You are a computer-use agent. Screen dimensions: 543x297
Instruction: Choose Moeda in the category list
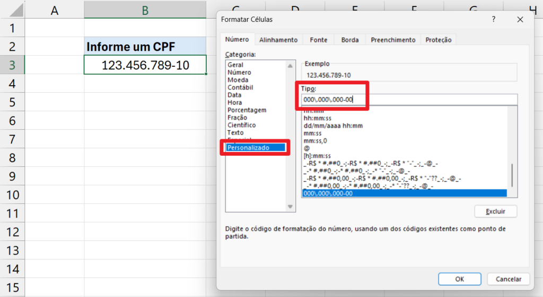pyautogui.click(x=237, y=80)
